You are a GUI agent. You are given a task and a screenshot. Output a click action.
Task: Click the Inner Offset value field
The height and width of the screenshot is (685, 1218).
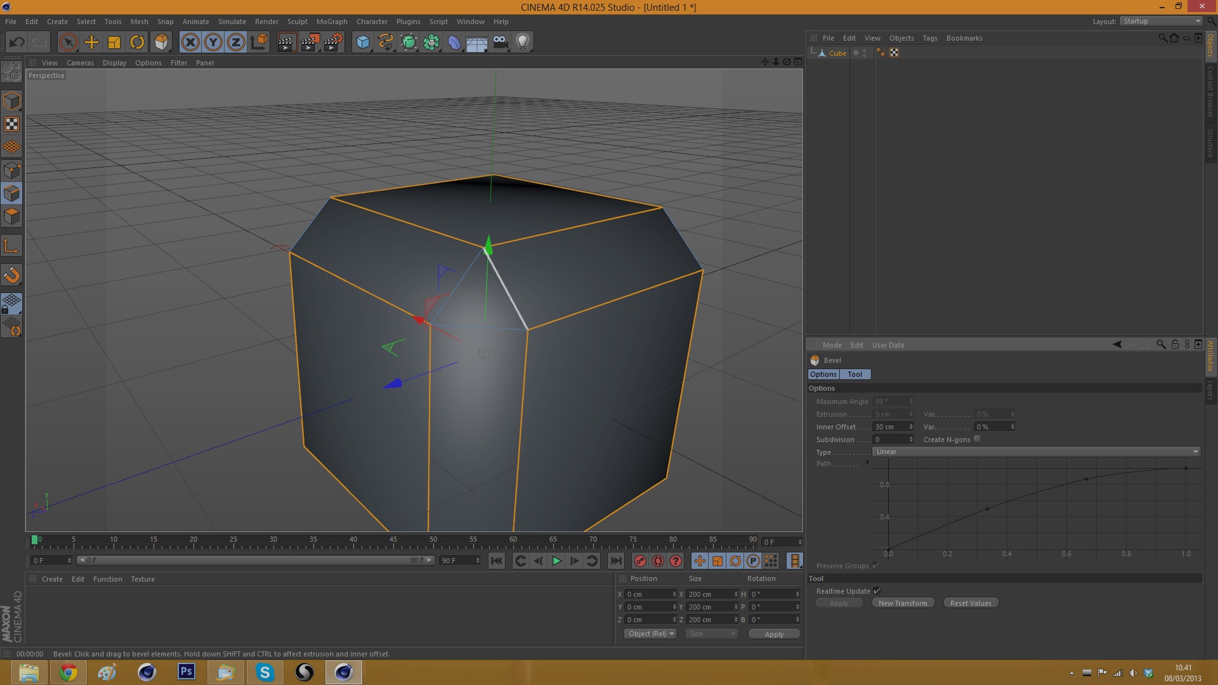pos(890,427)
